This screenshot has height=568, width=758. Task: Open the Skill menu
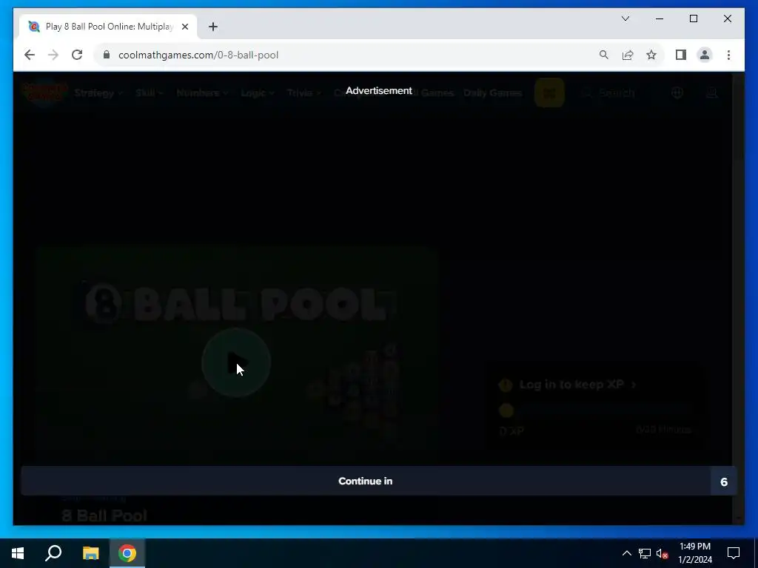click(x=150, y=92)
